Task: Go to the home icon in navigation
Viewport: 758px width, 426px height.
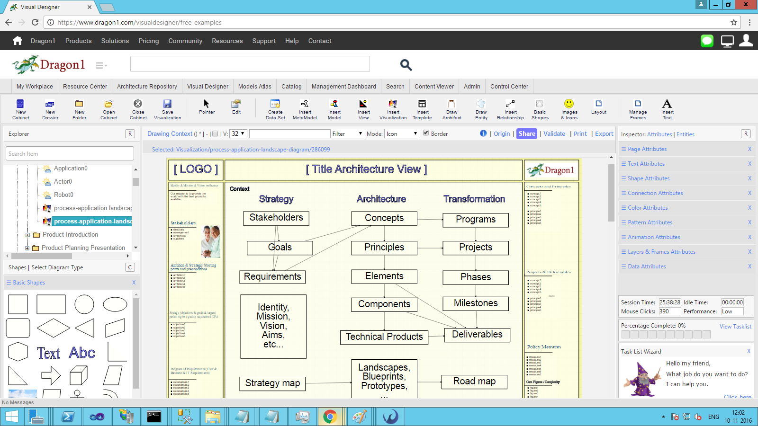Action: 18,41
